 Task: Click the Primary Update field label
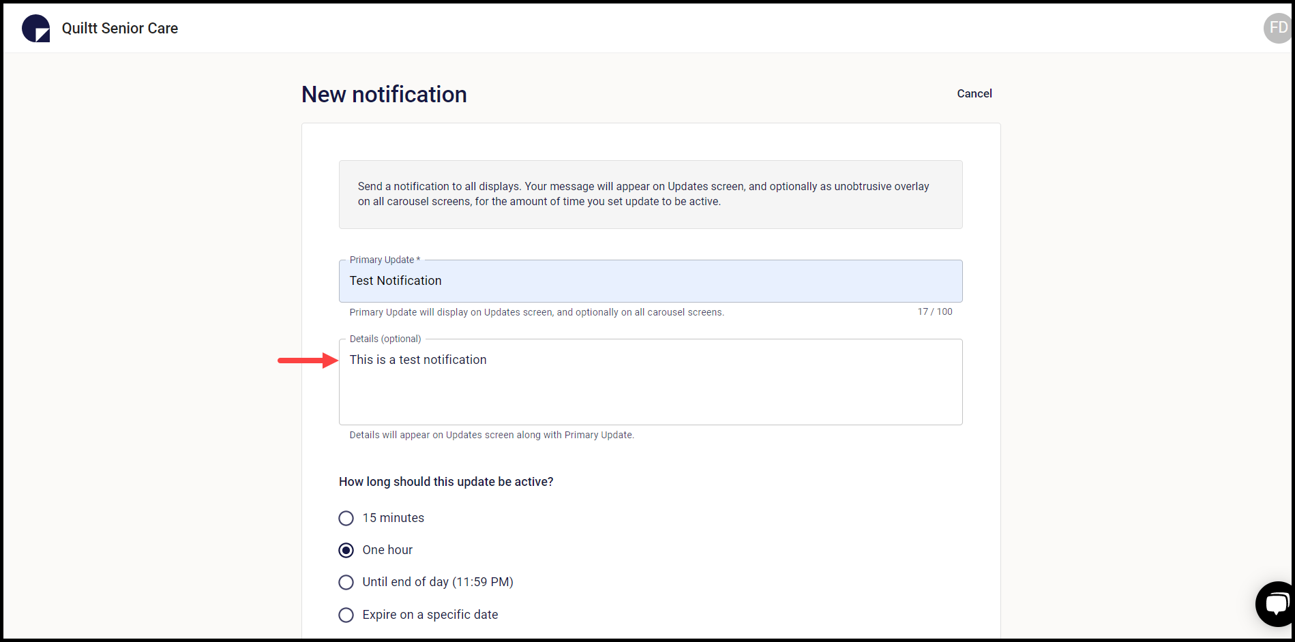382,260
